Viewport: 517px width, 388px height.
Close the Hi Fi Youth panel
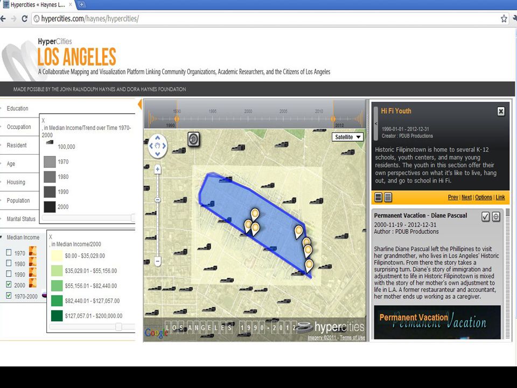[x=501, y=112]
